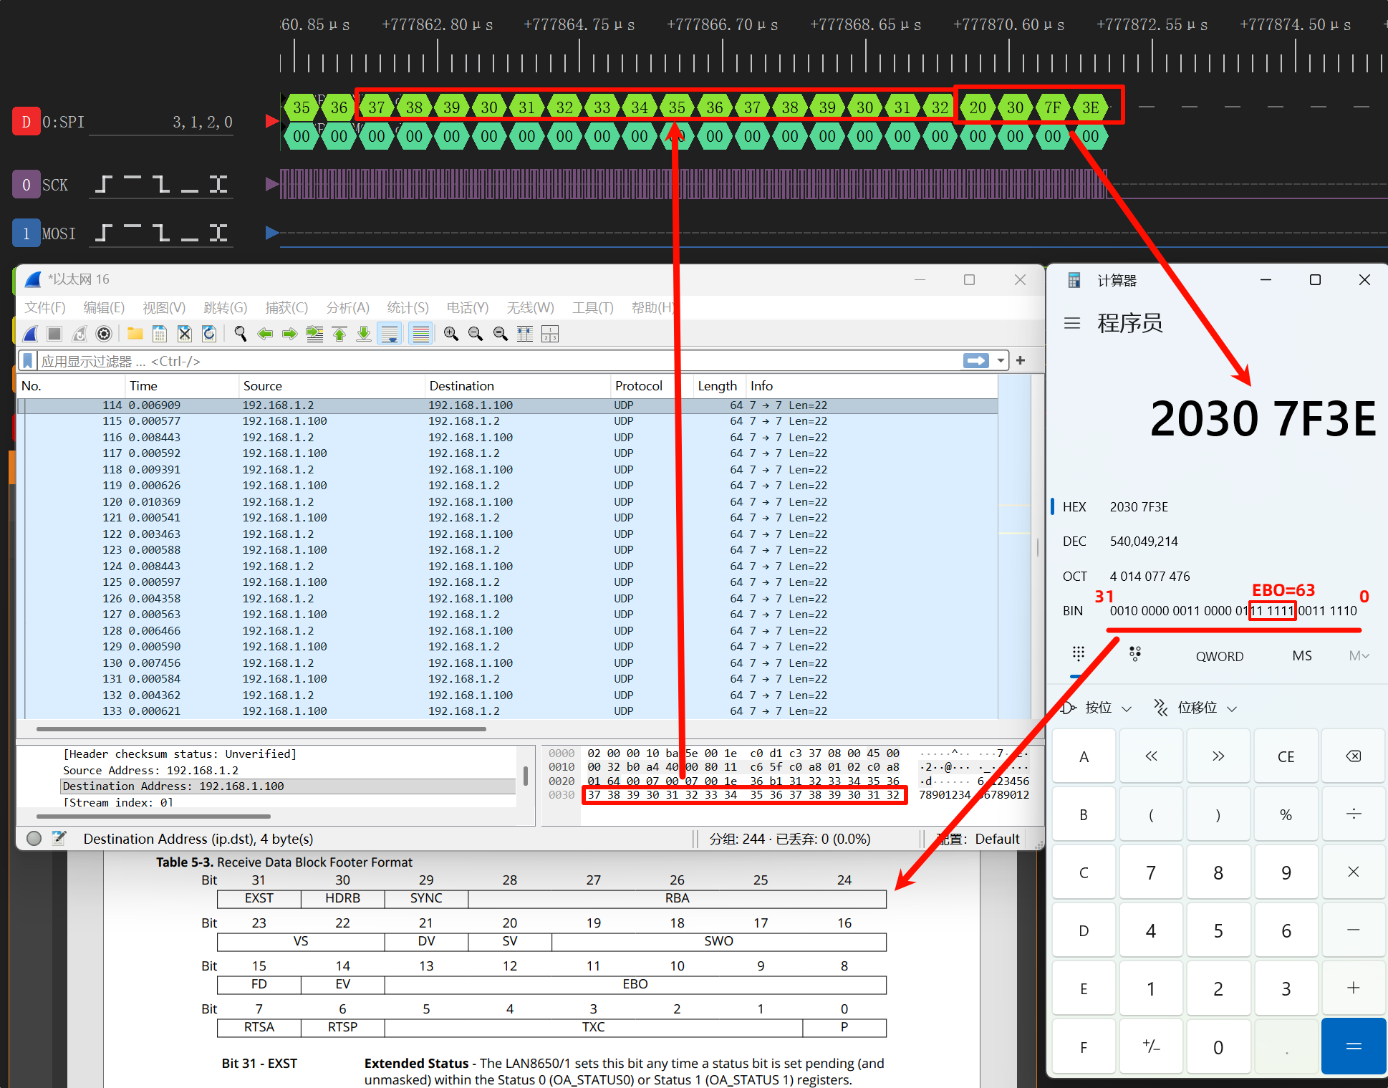The height and width of the screenshot is (1088, 1388).
Task: Click the find packet magnifier icon
Action: pos(241,334)
